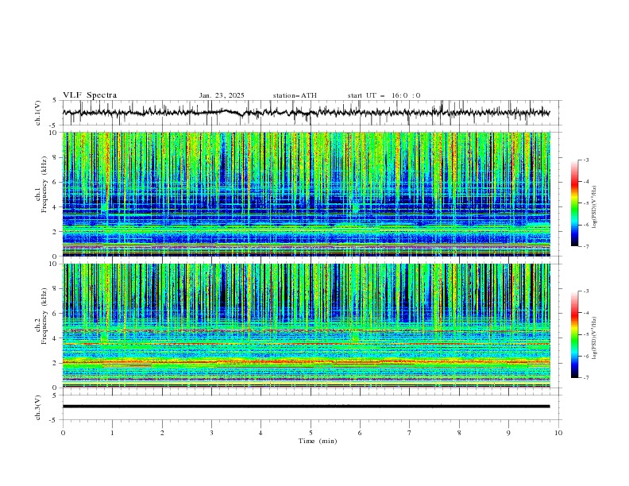Viewport: 629px width, 486px height.
Task: Click the time axis tick label "9"
Action: coord(508,433)
